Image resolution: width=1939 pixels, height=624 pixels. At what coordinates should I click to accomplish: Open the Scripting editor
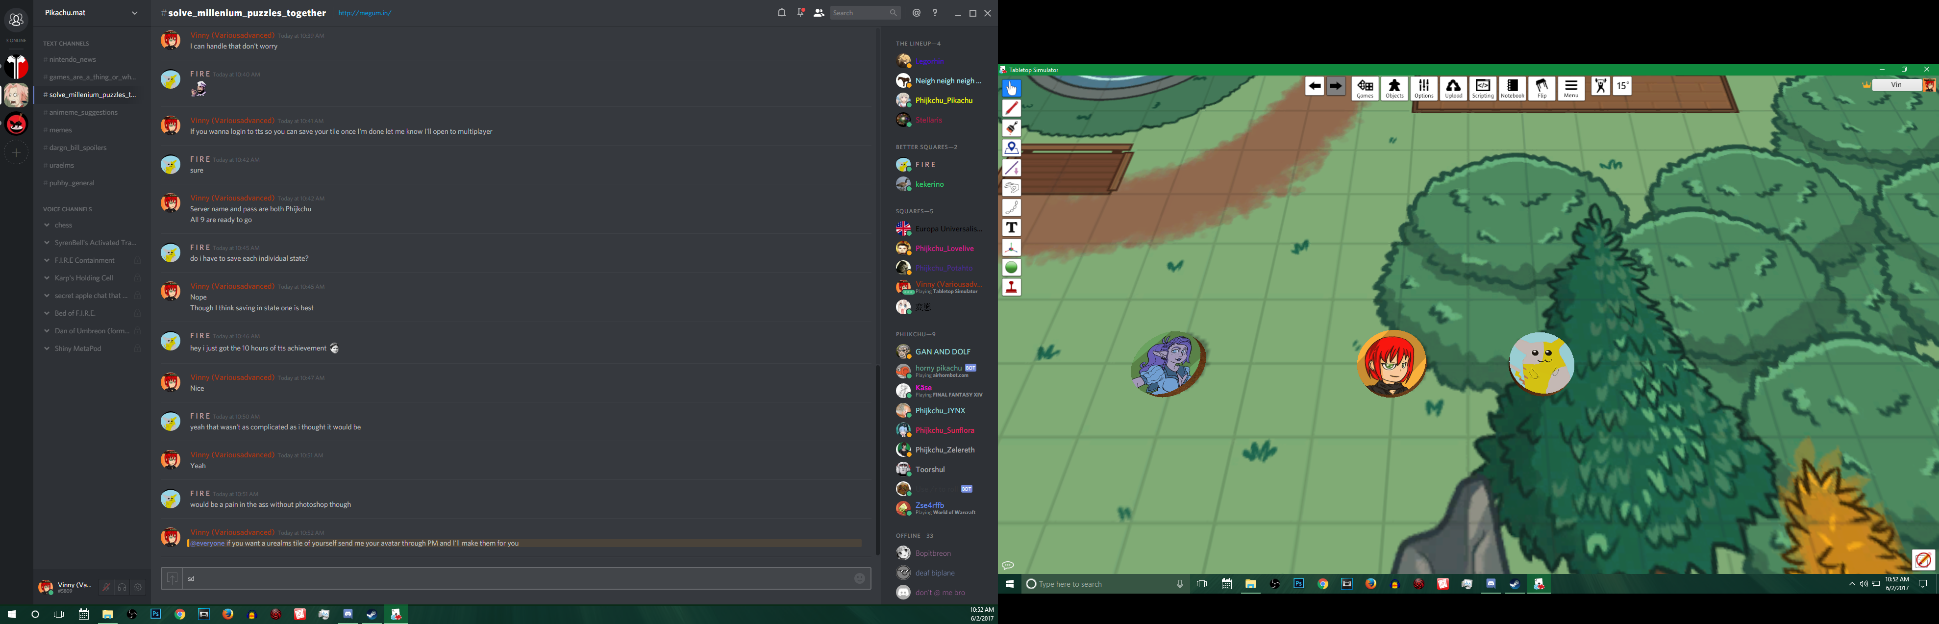(1482, 88)
